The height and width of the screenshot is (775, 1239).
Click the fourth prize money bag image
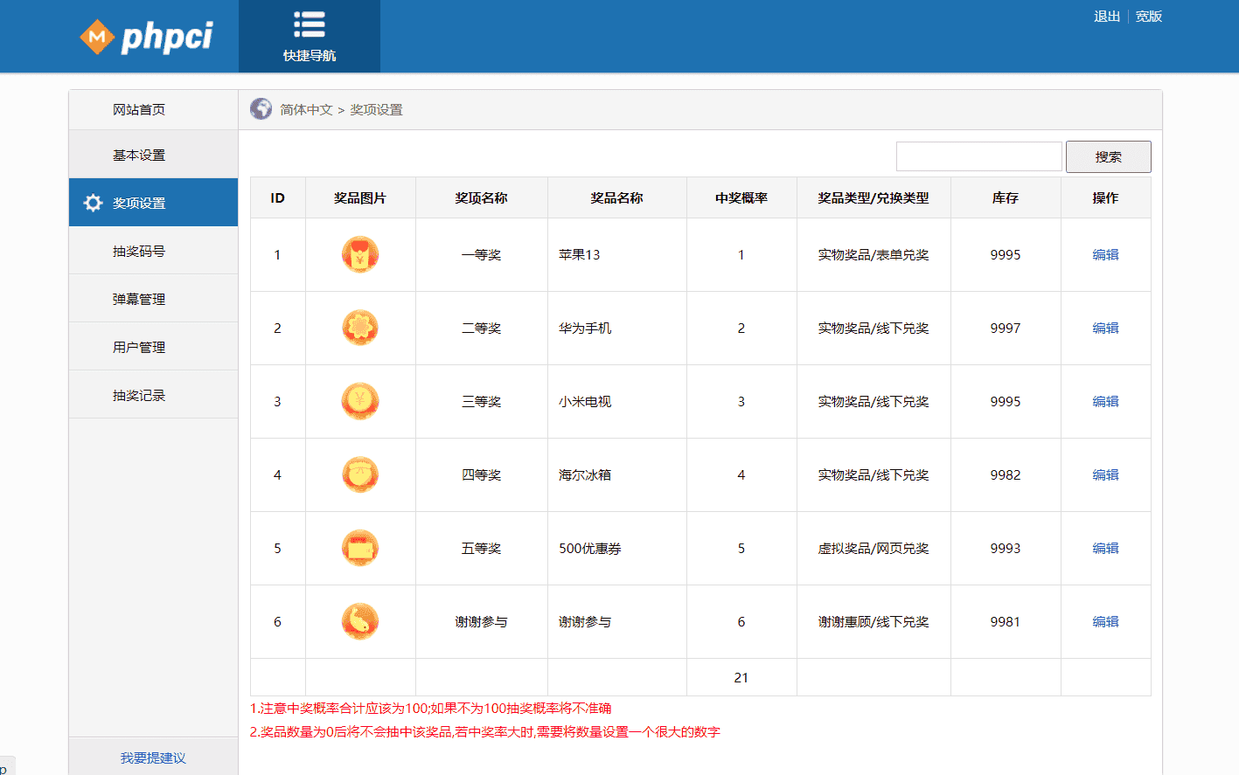coord(359,474)
